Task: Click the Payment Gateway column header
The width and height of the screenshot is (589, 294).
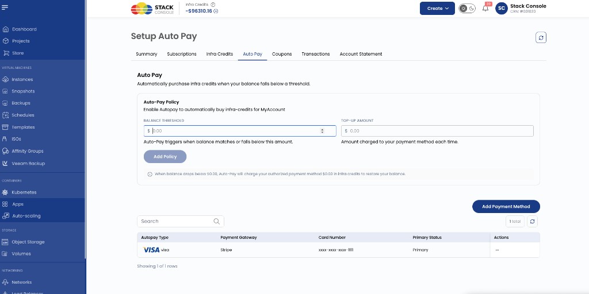Action: (239, 237)
